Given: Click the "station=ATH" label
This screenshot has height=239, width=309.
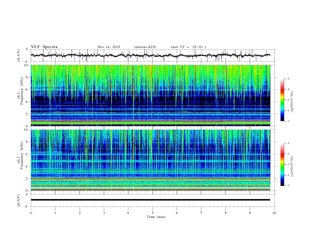Looking at the screenshot, I should point(145,47).
